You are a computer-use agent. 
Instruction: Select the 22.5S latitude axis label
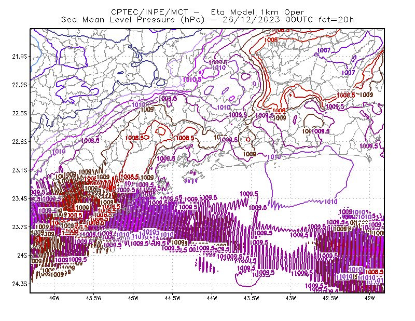pos(19,113)
